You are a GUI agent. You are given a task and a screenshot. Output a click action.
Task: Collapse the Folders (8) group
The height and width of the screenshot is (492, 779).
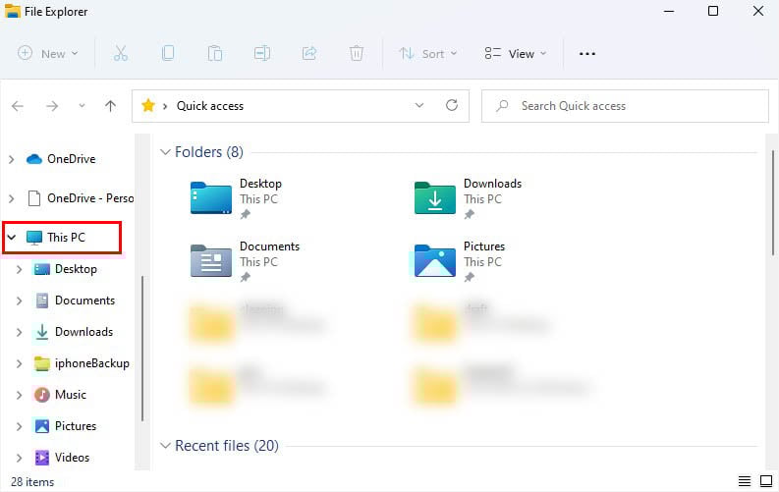(165, 152)
